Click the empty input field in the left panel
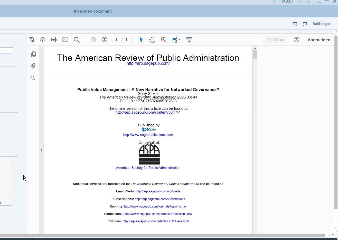Image resolution: width=338 pixels, height=240 pixels. click(x=7, y=50)
